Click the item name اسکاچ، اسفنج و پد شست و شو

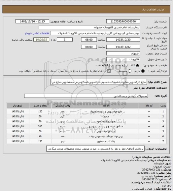pos(106,127)
